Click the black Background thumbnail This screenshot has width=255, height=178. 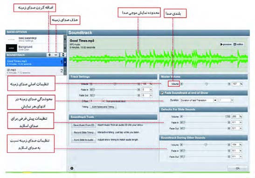(x=11, y=48)
